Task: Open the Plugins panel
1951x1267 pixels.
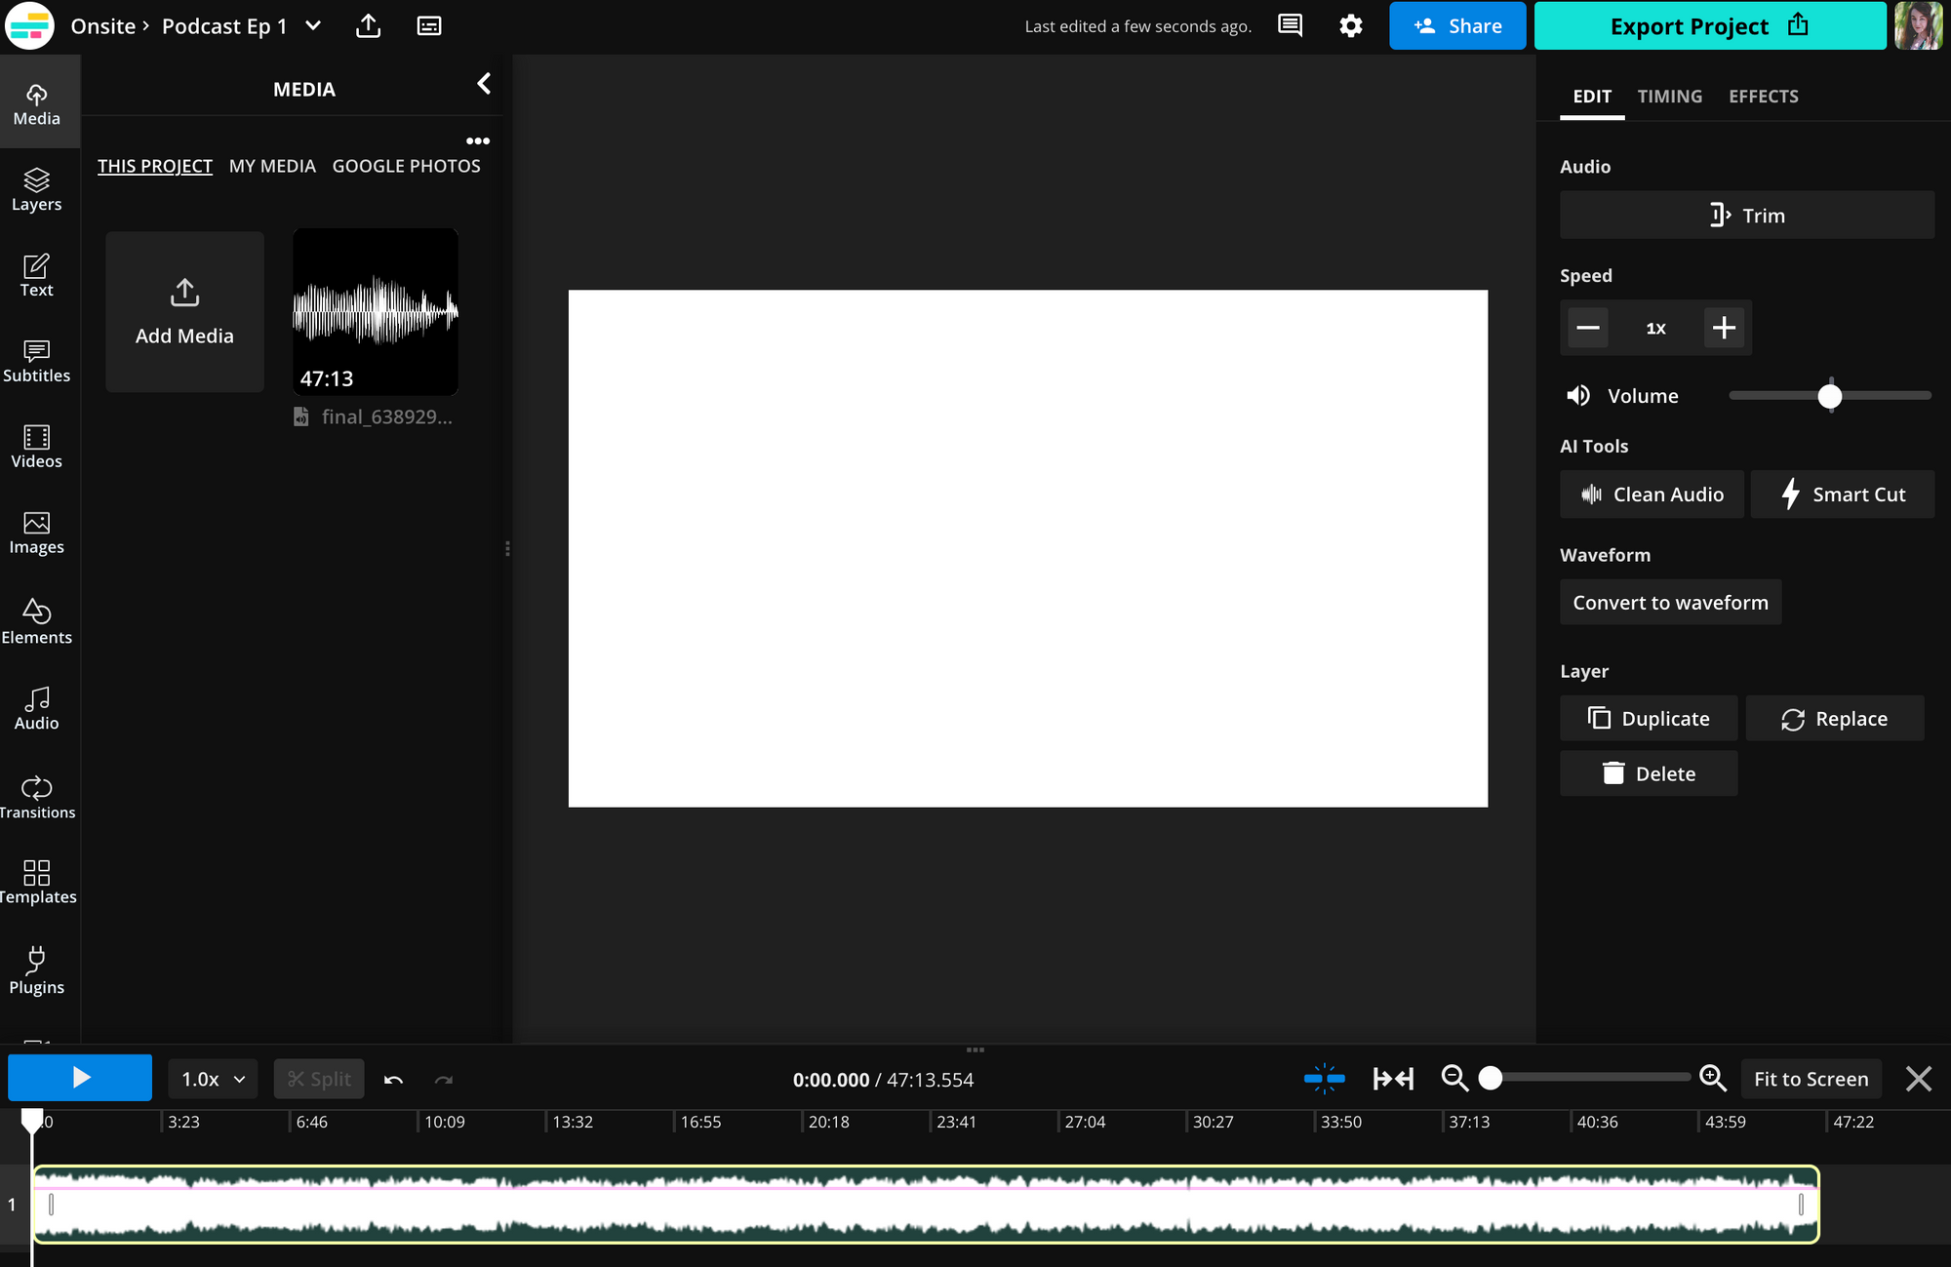Action: pos(36,971)
